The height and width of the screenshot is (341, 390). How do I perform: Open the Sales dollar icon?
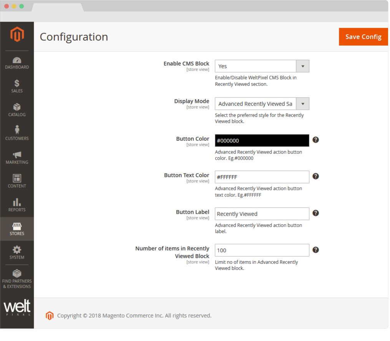pos(17,84)
